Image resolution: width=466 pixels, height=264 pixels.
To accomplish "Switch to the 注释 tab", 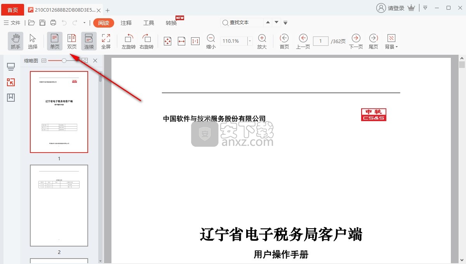I will (x=126, y=23).
